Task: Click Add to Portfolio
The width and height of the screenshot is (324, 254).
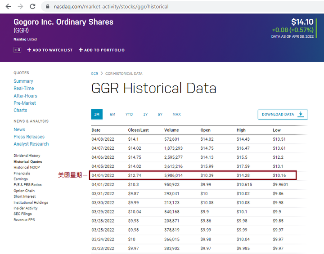Action: coord(102,50)
